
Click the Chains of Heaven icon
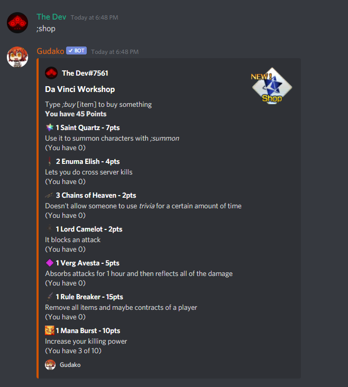coord(50,195)
